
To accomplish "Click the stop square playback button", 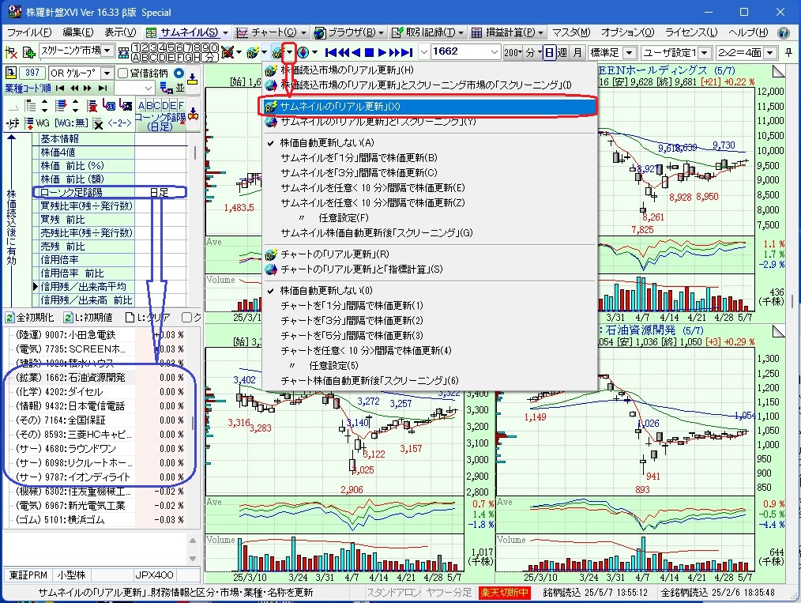I will tap(370, 52).
